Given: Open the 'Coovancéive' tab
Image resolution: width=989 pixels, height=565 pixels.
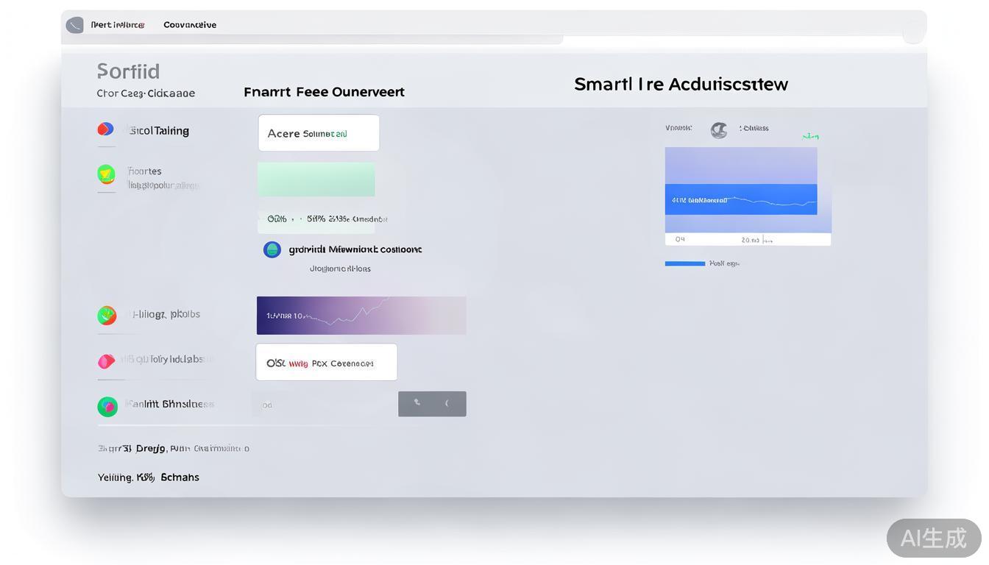Looking at the screenshot, I should tap(190, 25).
